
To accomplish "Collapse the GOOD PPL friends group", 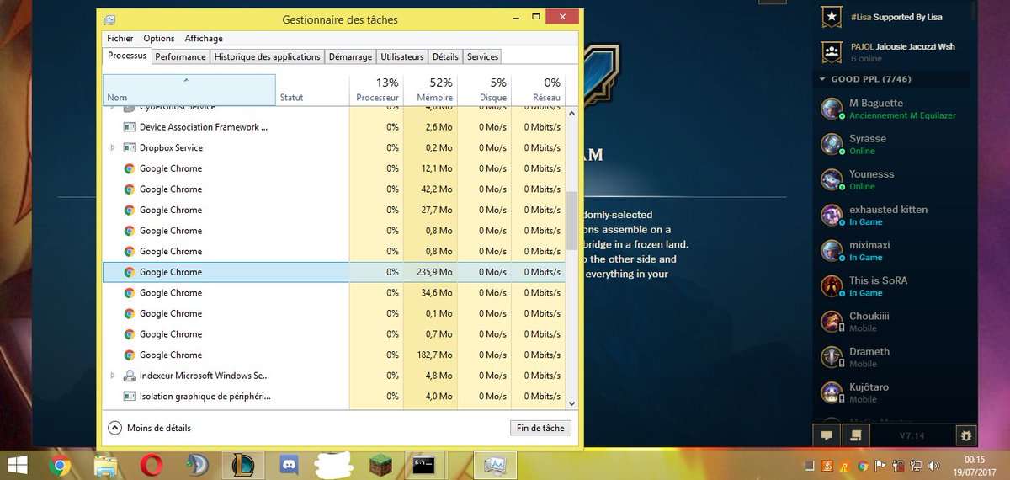I will [x=821, y=79].
